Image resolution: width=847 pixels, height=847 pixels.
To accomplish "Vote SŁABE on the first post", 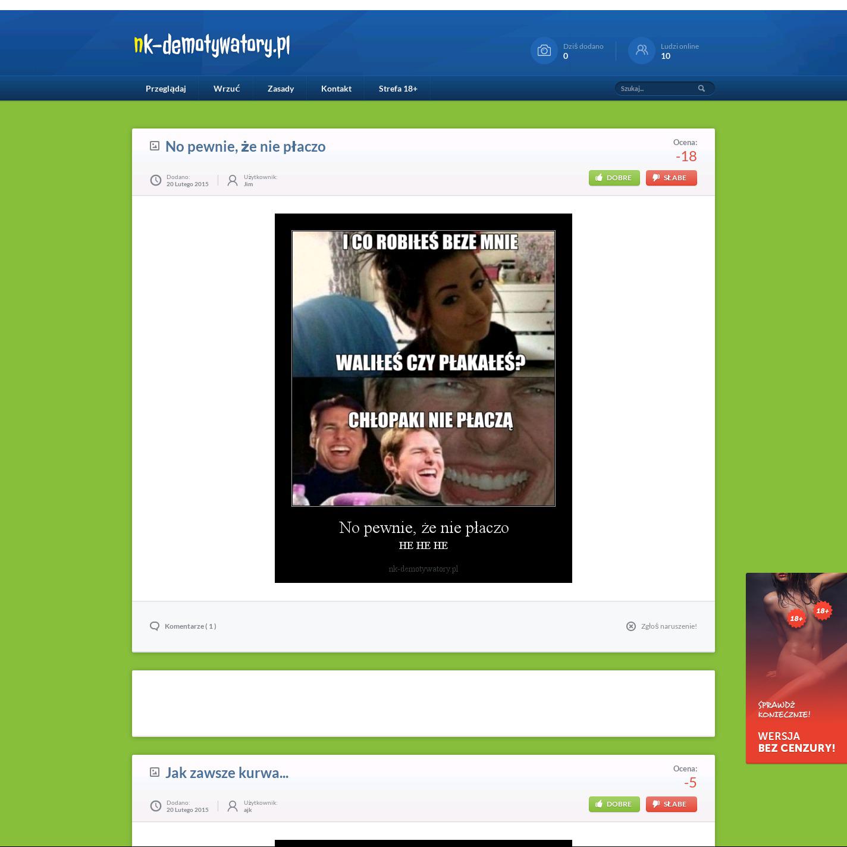I will [x=671, y=178].
